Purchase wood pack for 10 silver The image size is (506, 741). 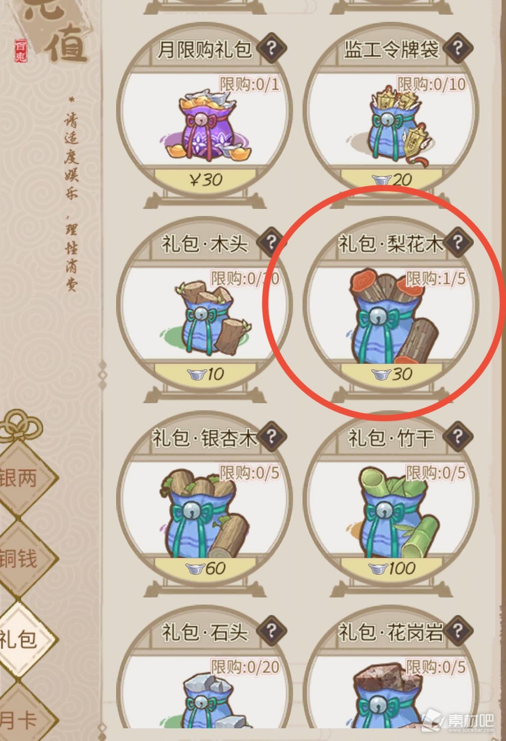click(x=205, y=374)
